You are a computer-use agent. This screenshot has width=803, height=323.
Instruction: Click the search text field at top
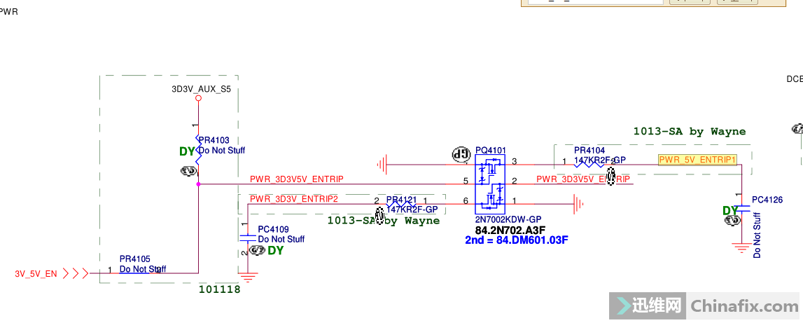(x=595, y=2)
